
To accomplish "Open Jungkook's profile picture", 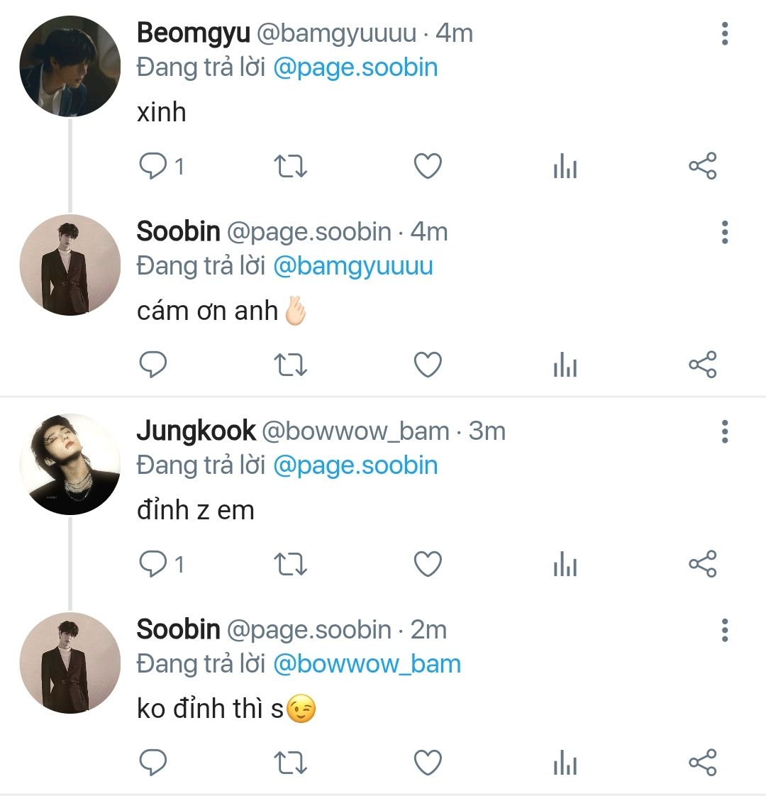I will [x=70, y=464].
